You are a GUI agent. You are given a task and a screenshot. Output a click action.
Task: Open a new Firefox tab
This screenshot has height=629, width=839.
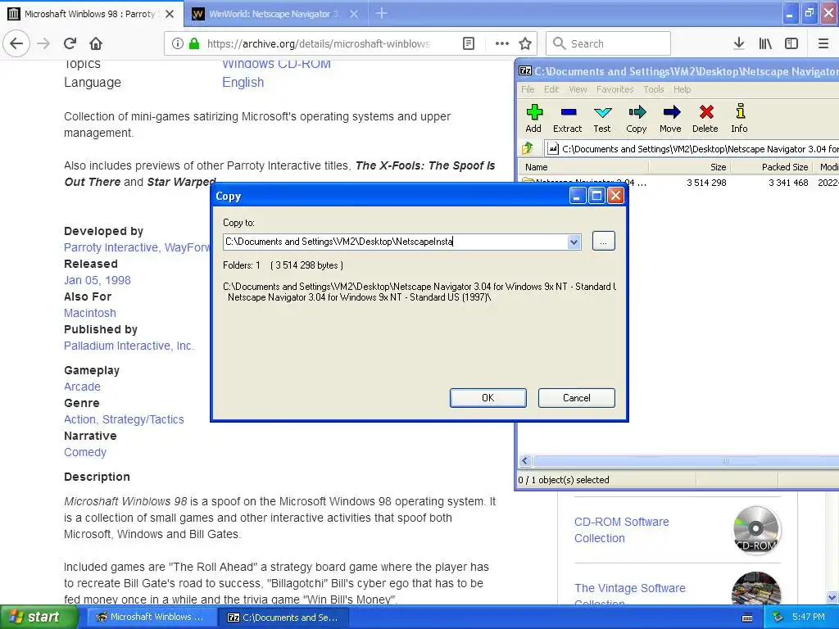point(382,13)
